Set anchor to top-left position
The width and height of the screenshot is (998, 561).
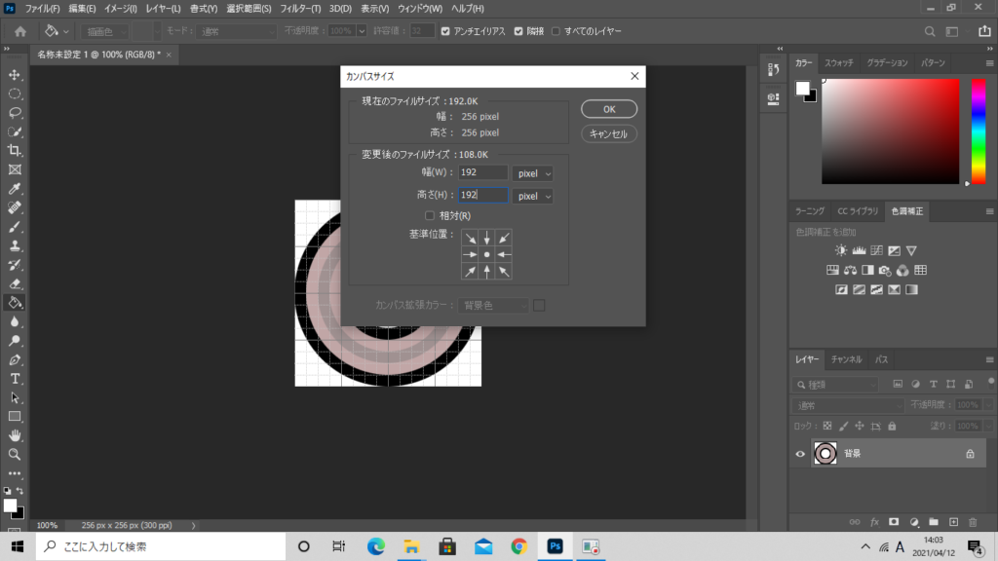click(x=471, y=238)
